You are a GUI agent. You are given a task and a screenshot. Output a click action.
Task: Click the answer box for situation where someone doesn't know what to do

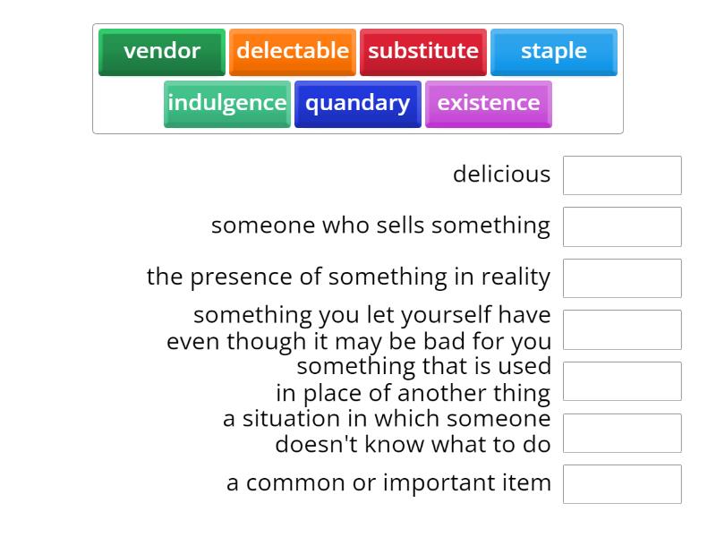pyautogui.click(x=622, y=432)
